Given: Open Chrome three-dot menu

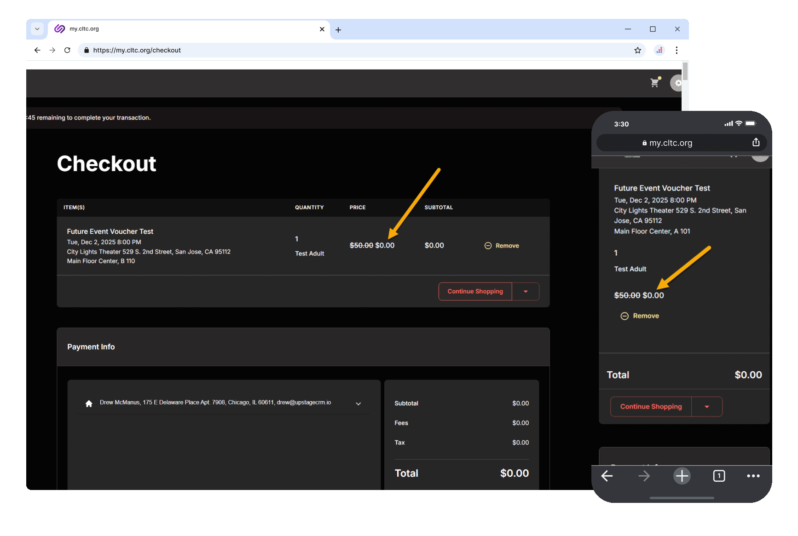Looking at the screenshot, I should click(676, 50).
